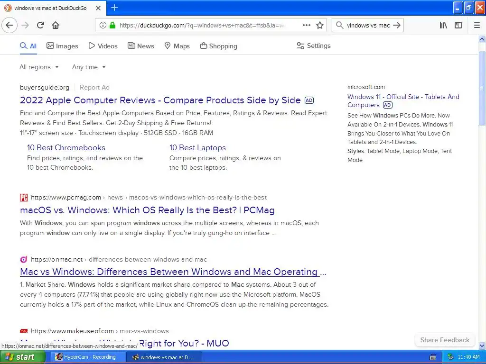Go back with the back arrow button

point(9,25)
